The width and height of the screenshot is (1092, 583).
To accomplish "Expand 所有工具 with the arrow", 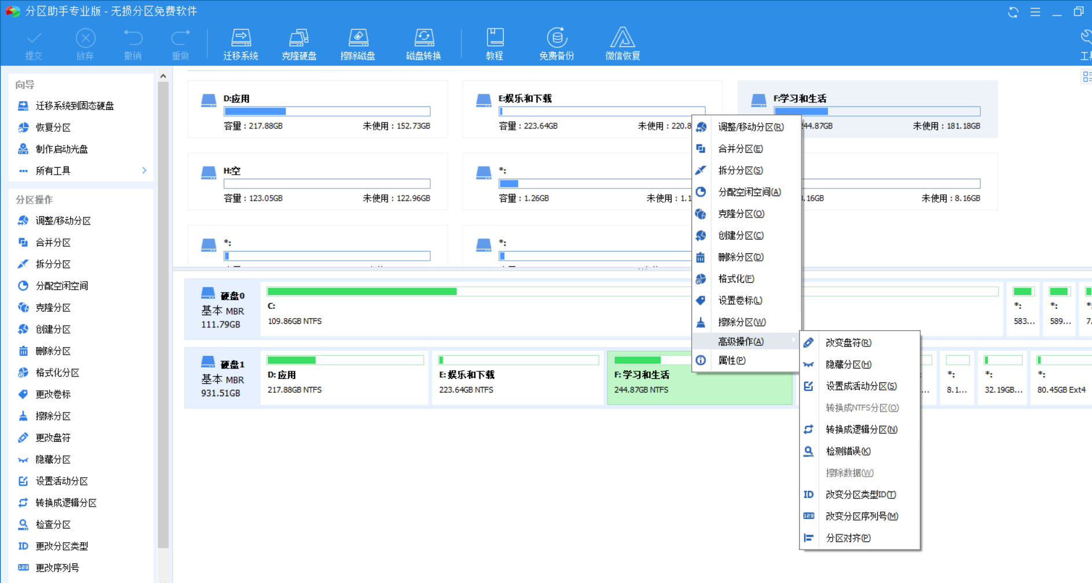I will click(144, 171).
